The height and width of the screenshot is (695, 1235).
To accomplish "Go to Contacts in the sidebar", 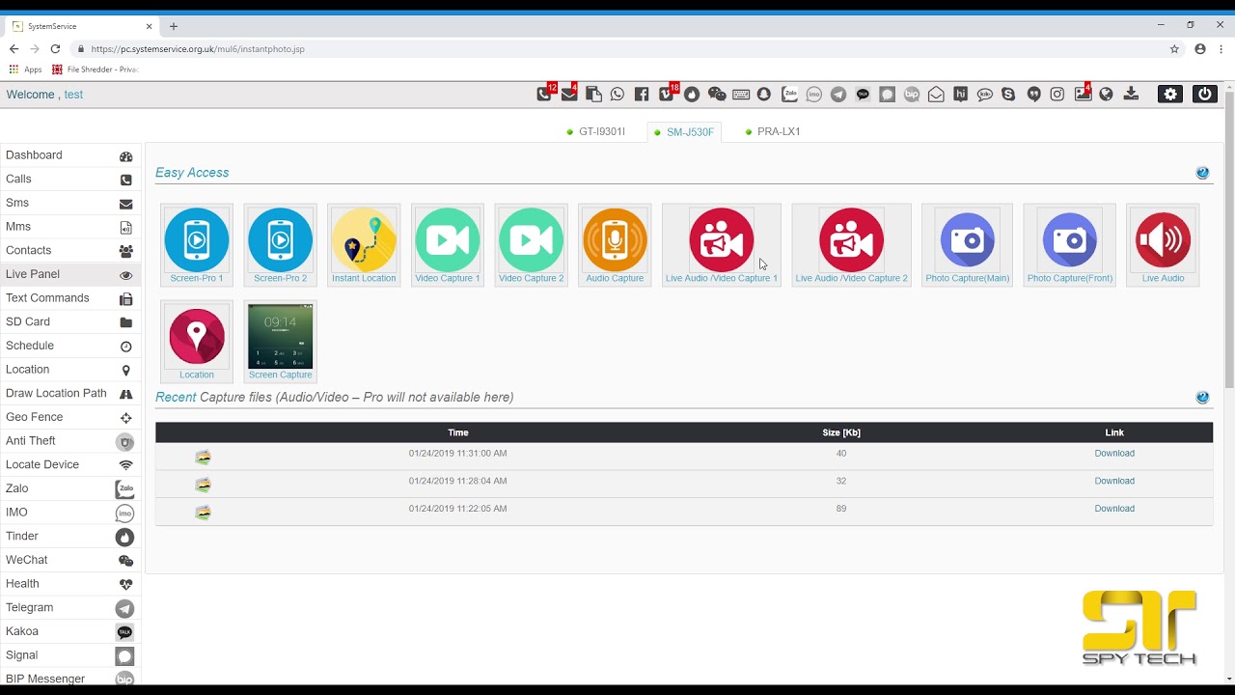I will tap(69, 250).
